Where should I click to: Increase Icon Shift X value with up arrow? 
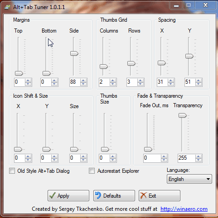pos(28,156)
